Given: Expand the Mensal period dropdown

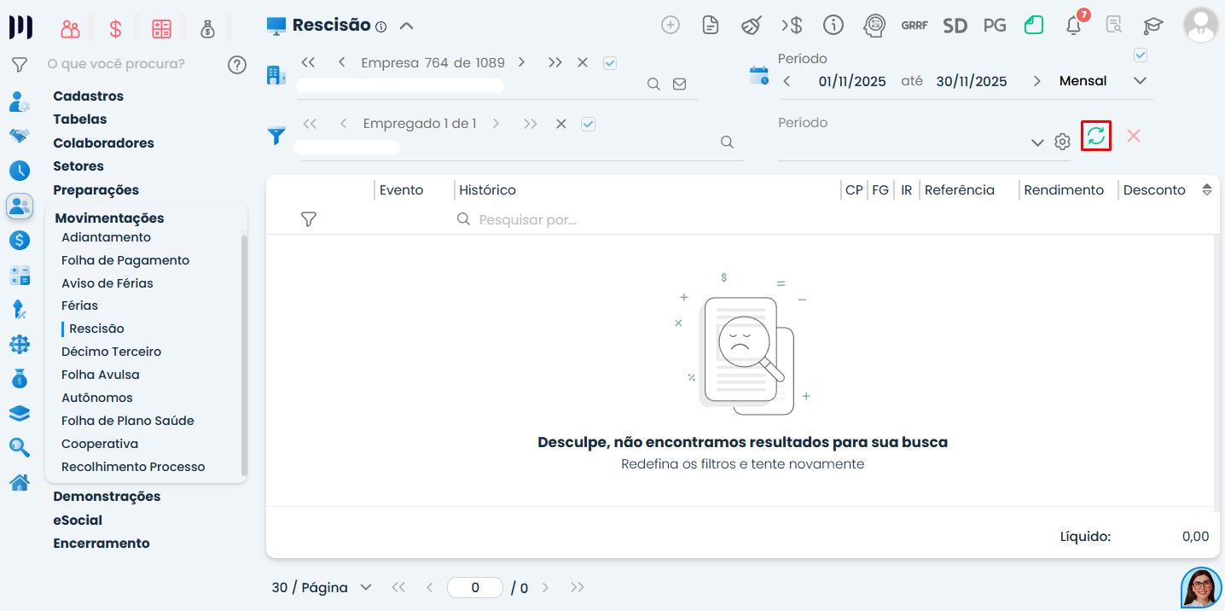Looking at the screenshot, I should pos(1141,81).
